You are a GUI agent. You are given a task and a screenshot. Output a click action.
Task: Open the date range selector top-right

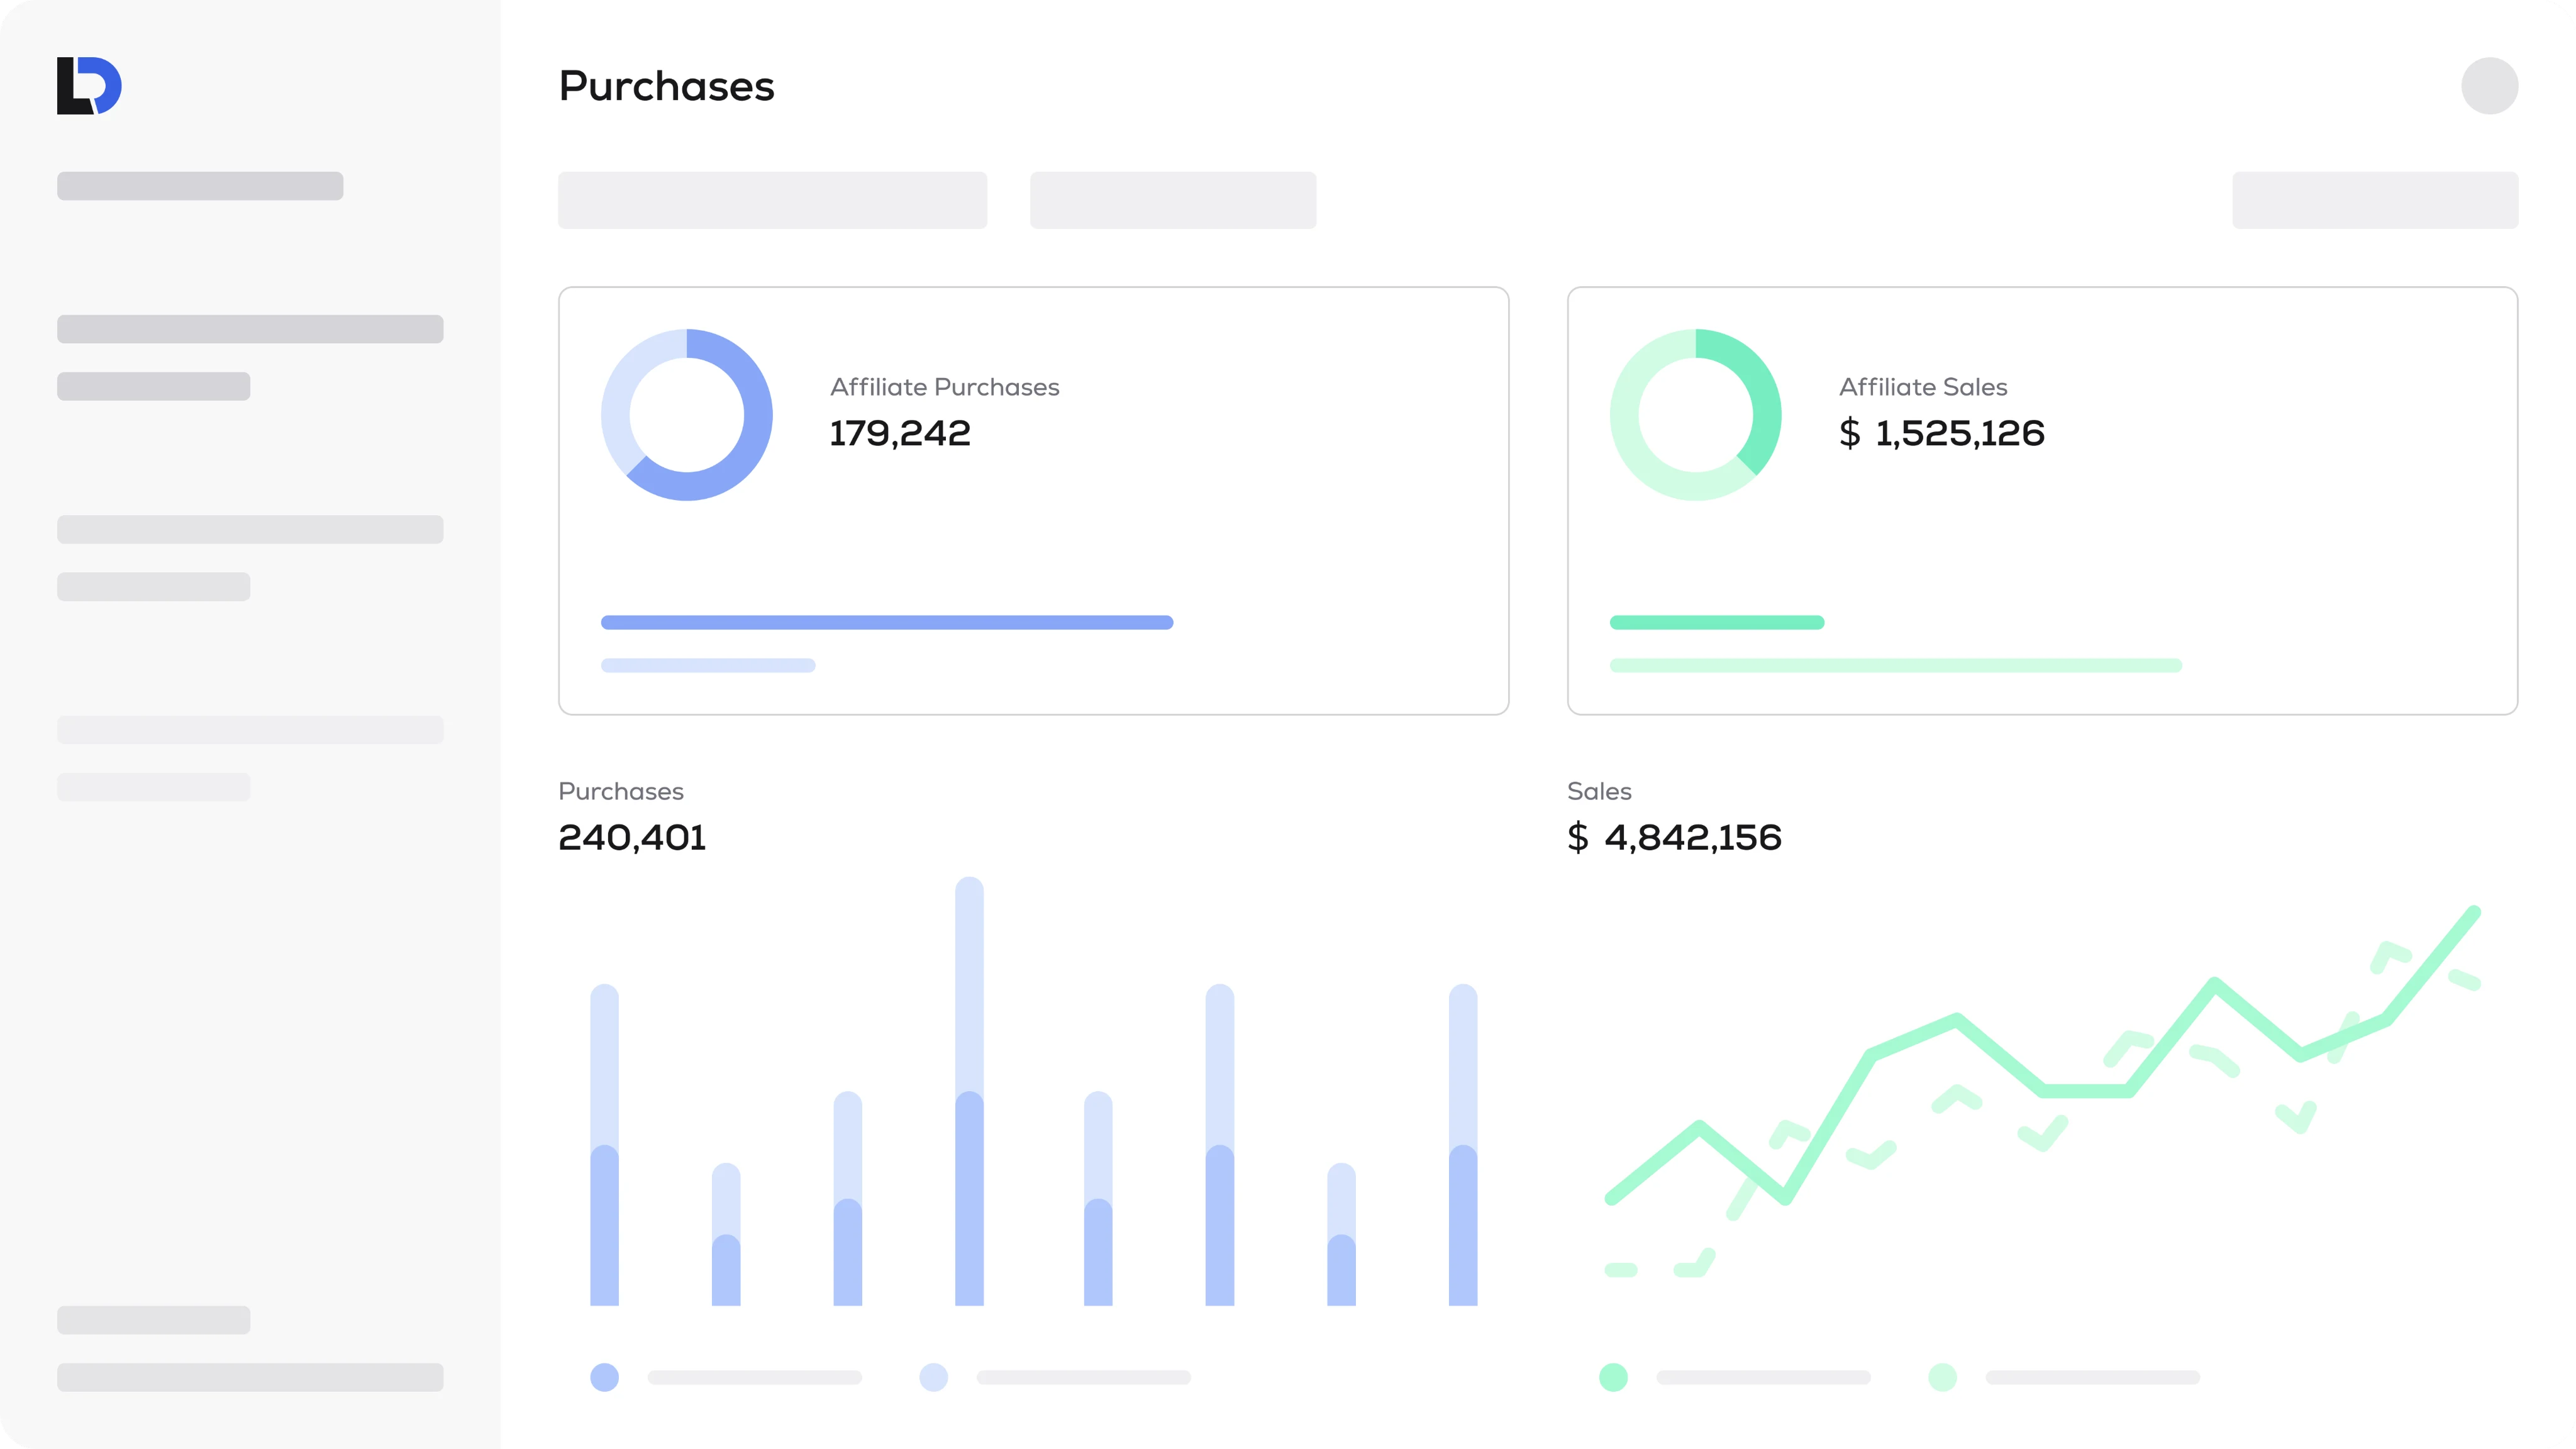2375,200
